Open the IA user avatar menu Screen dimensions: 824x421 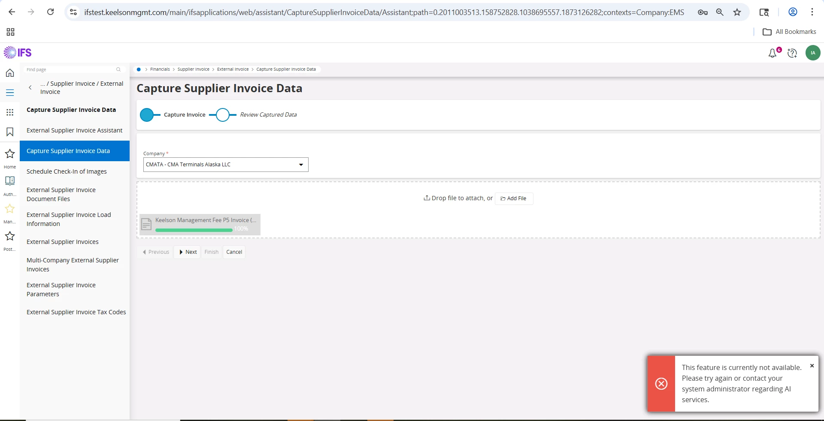click(x=813, y=53)
